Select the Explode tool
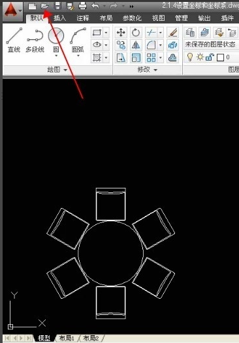 pos(173,45)
